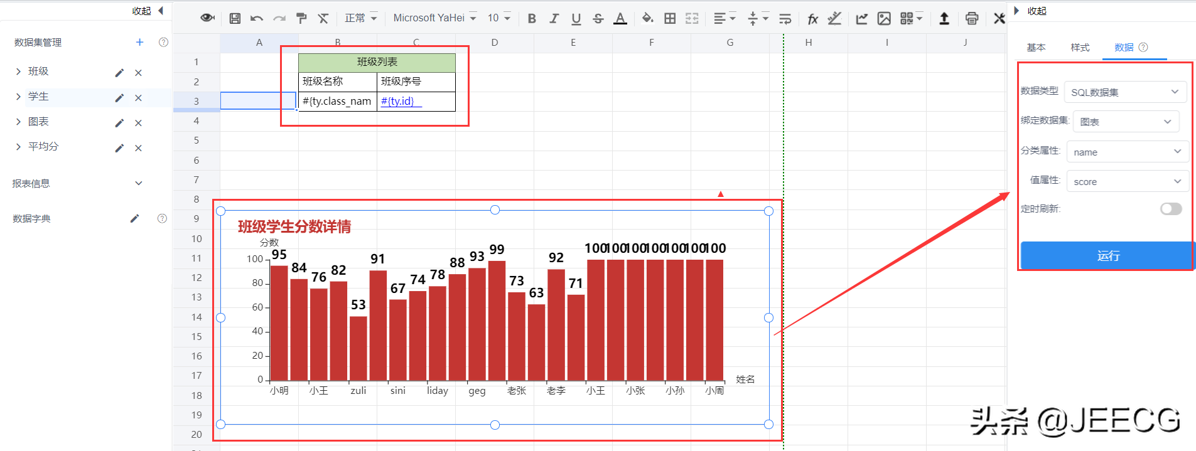The image size is (1196, 451).
Task: Delete the 学生 dataset
Action: coord(138,98)
